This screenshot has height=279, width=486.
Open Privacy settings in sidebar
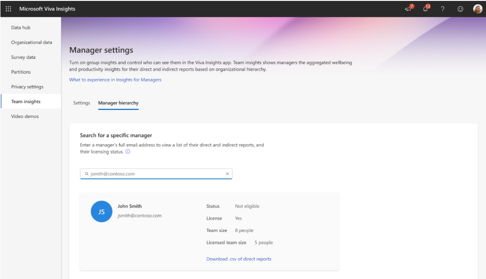tap(27, 87)
